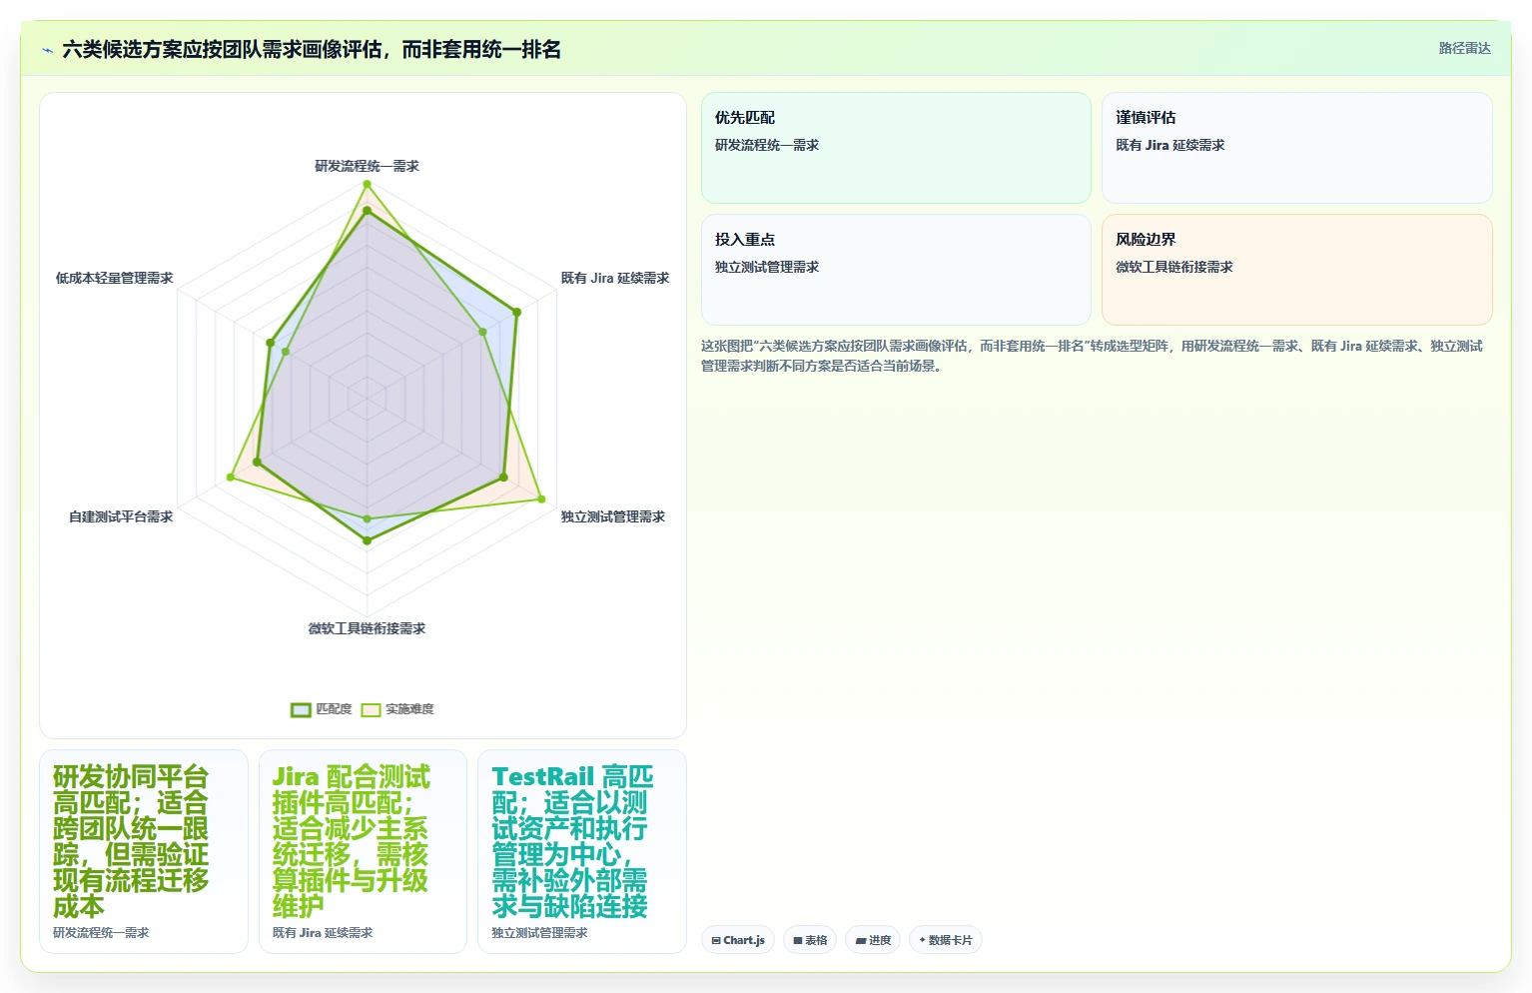Viewport: 1532px width, 993px height.
Task: Click the dark-green data point on 既有 Jira 延续需求 axis
Action: tap(516, 313)
